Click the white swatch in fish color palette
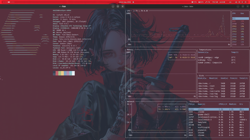Viewport: 250px width, 140px height. tap(73, 73)
